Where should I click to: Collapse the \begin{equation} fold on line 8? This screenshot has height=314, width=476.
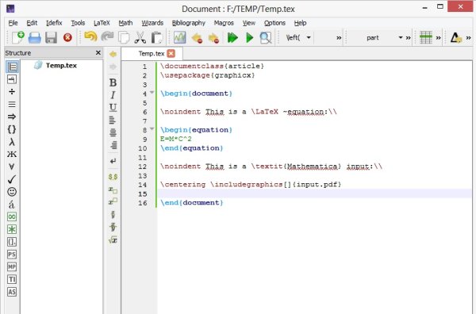point(152,128)
